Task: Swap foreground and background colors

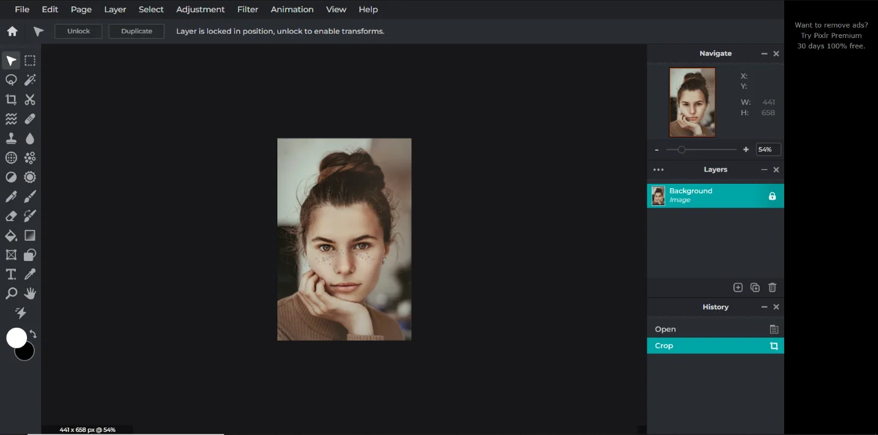Action: (33, 335)
